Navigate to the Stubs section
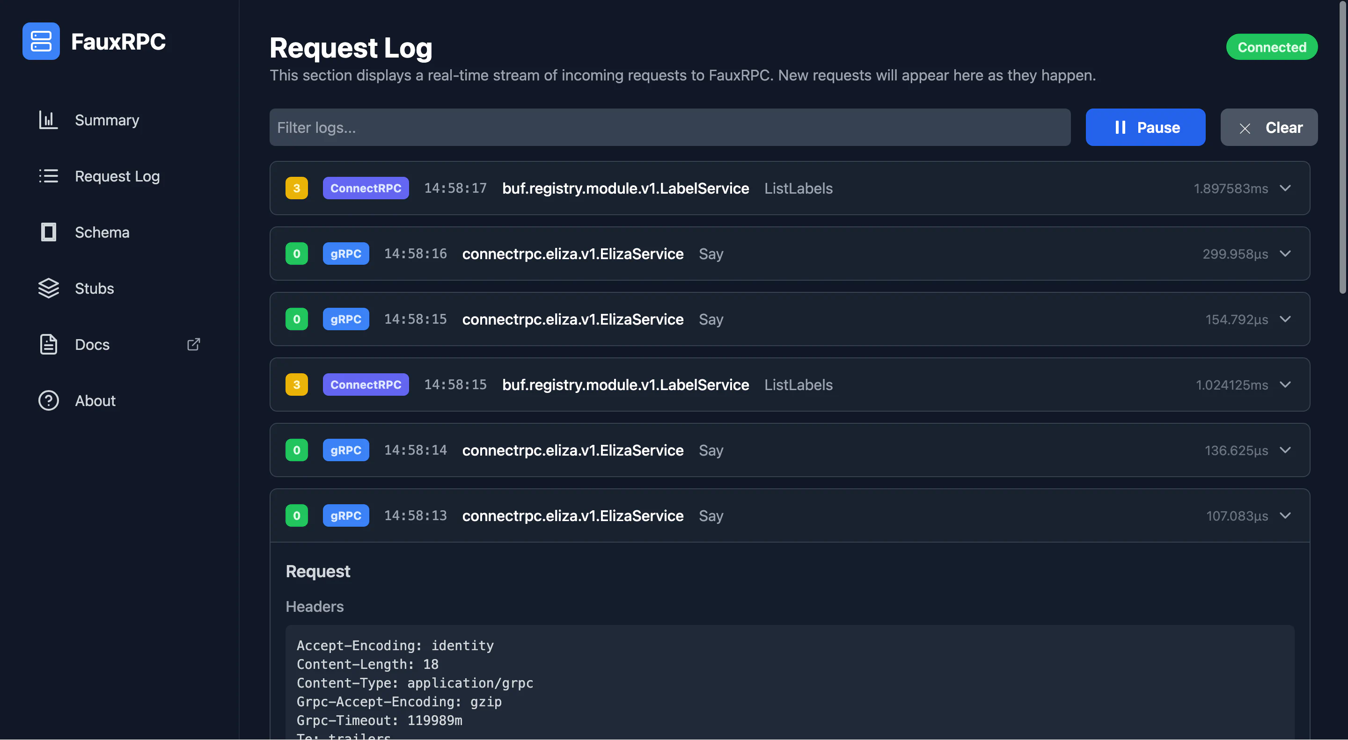This screenshot has width=1348, height=740. (94, 288)
